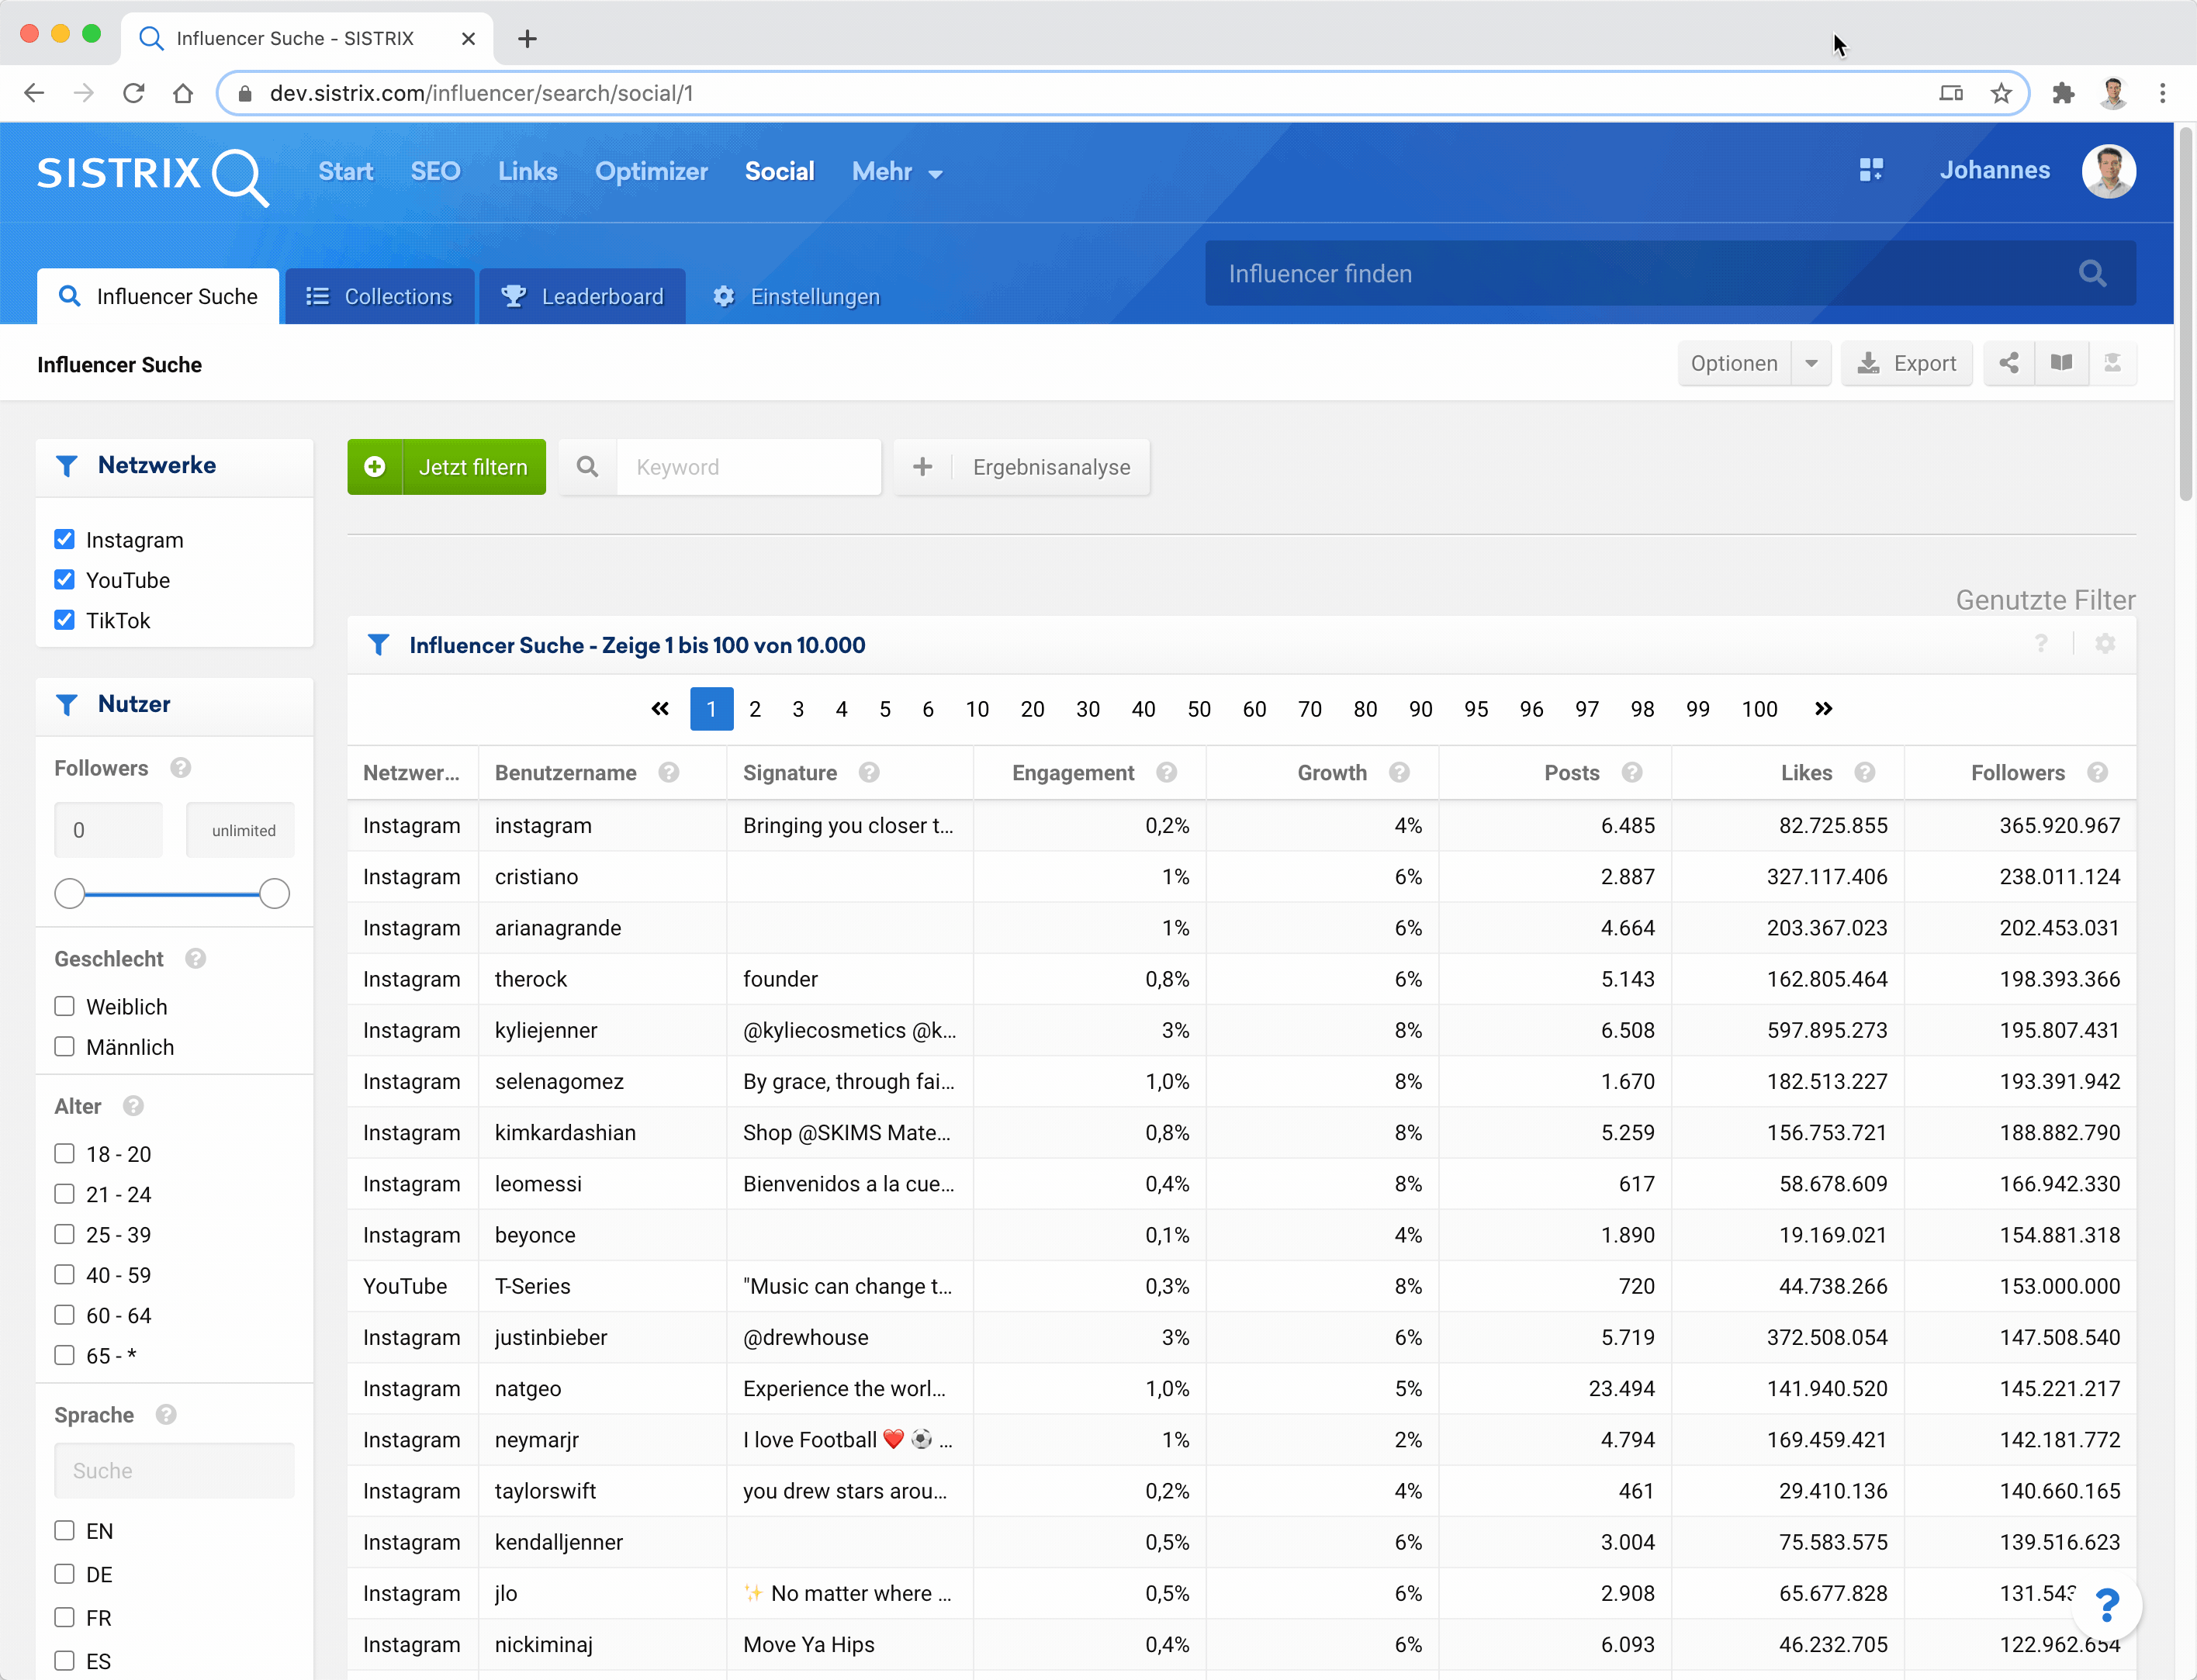Click the search magnifier in Influencer finden
The image size is (2197, 1680).
[2092, 273]
